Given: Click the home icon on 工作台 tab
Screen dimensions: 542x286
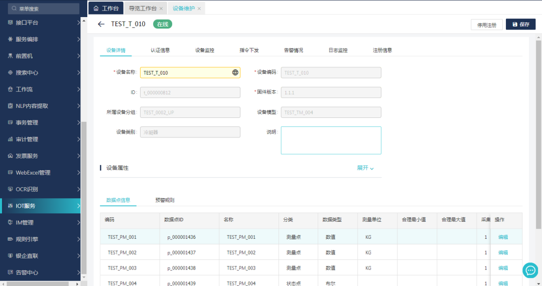Looking at the screenshot, I should [96, 9].
